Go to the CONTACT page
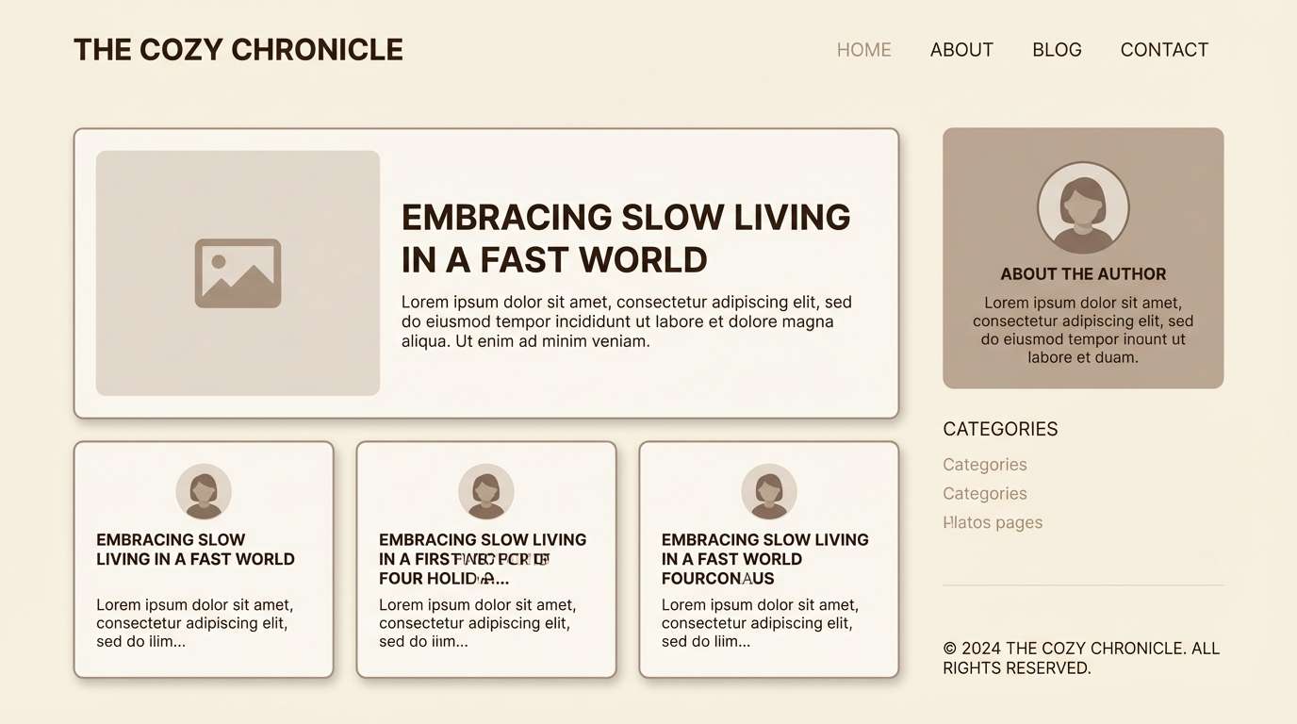Image resolution: width=1297 pixels, height=724 pixels. coord(1164,49)
